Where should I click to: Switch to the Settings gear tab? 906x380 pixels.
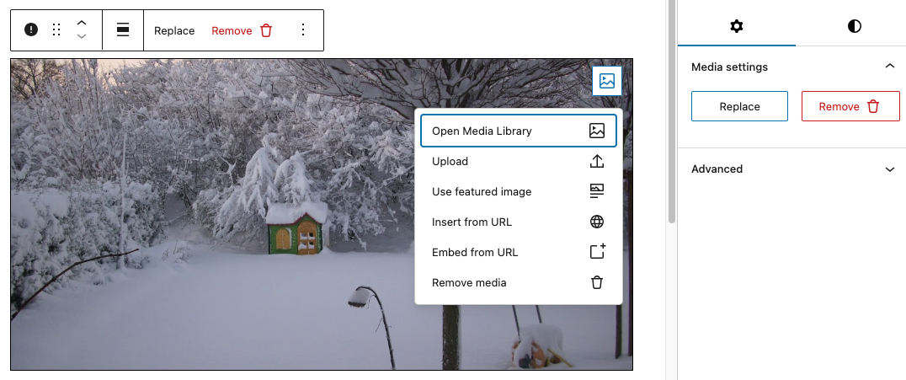pos(736,26)
